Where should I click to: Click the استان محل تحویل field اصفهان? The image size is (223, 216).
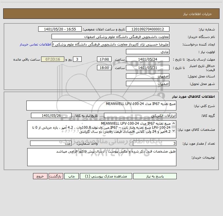pyautogui.click(x=148, y=76)
